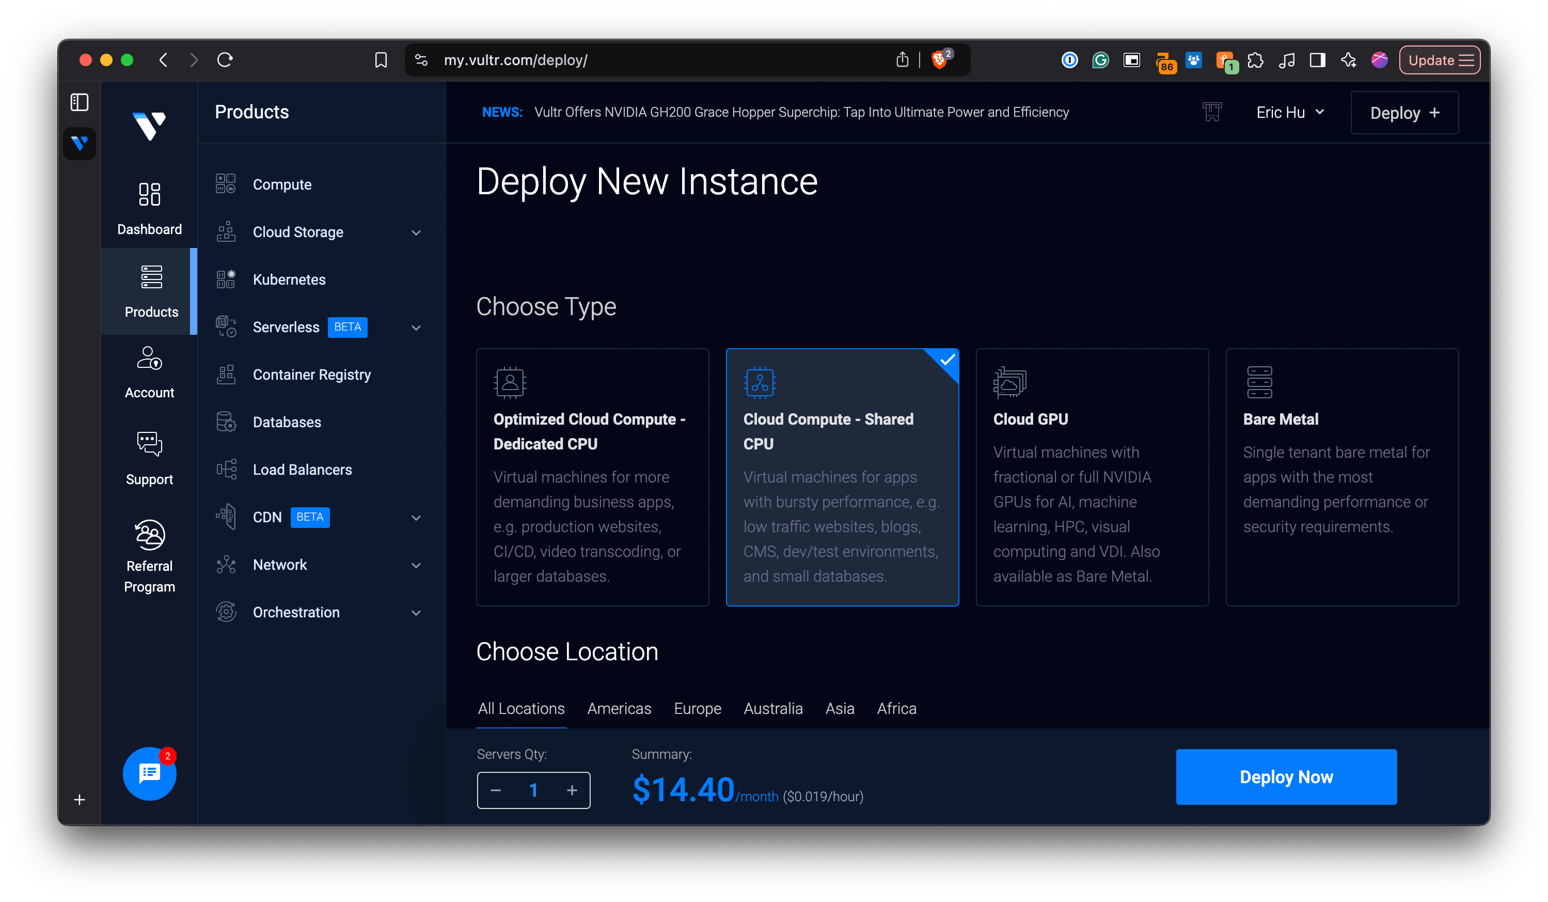Add a new vertical tab with plus icon
This screenshot has width=1548, height=902.
(x=79, y=799)
